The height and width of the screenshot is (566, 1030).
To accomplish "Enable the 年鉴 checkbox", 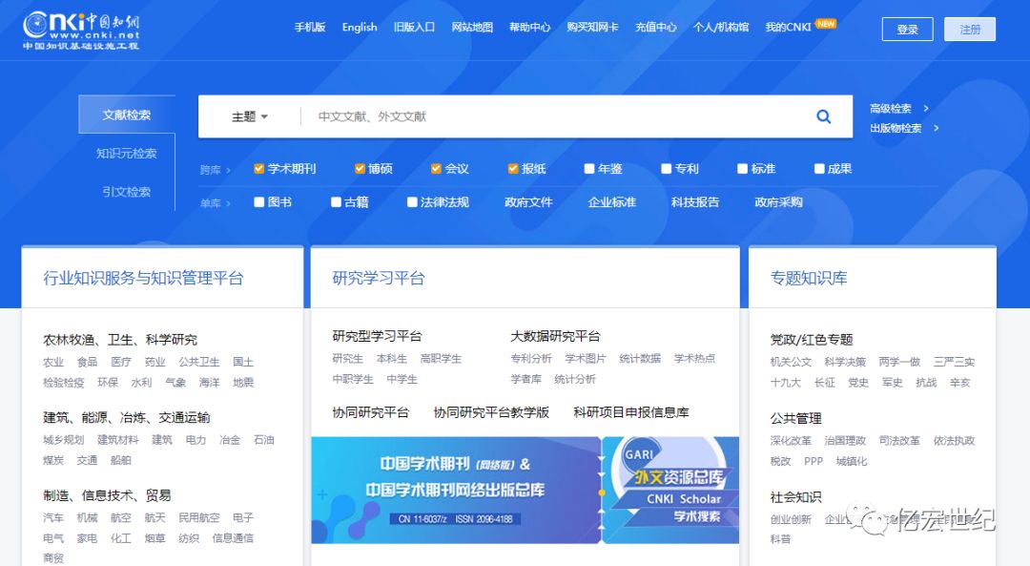I will coord(588,168).
